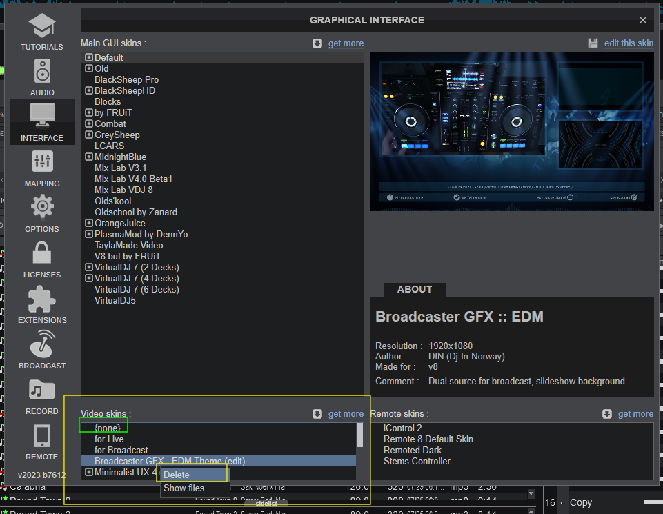This screenshot has width=663, height=514.
Task: Select the Mix Lab VDJ 8 skin
Action: tap(123, 190)
